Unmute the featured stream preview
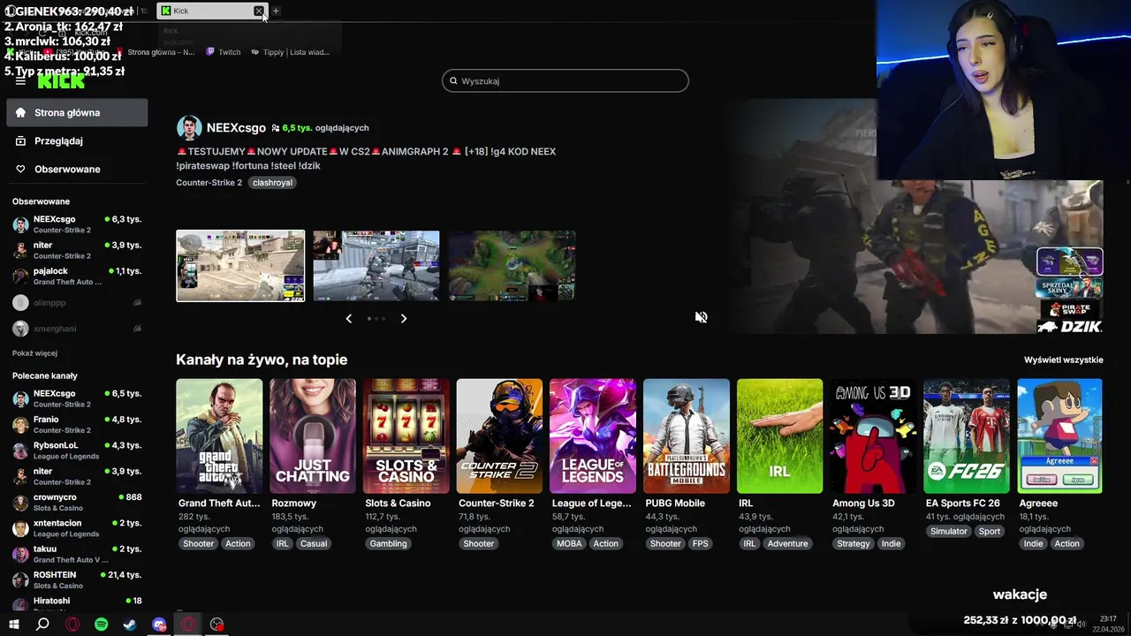1131x636 pixels. click(x=701, y=317)
